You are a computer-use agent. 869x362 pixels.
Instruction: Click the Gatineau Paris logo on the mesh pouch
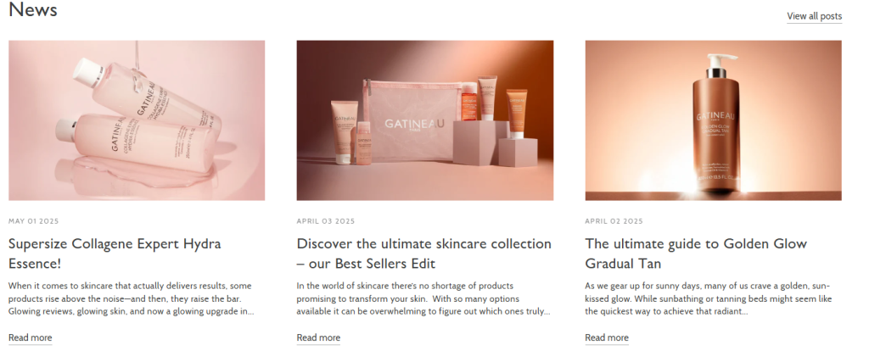414,124
